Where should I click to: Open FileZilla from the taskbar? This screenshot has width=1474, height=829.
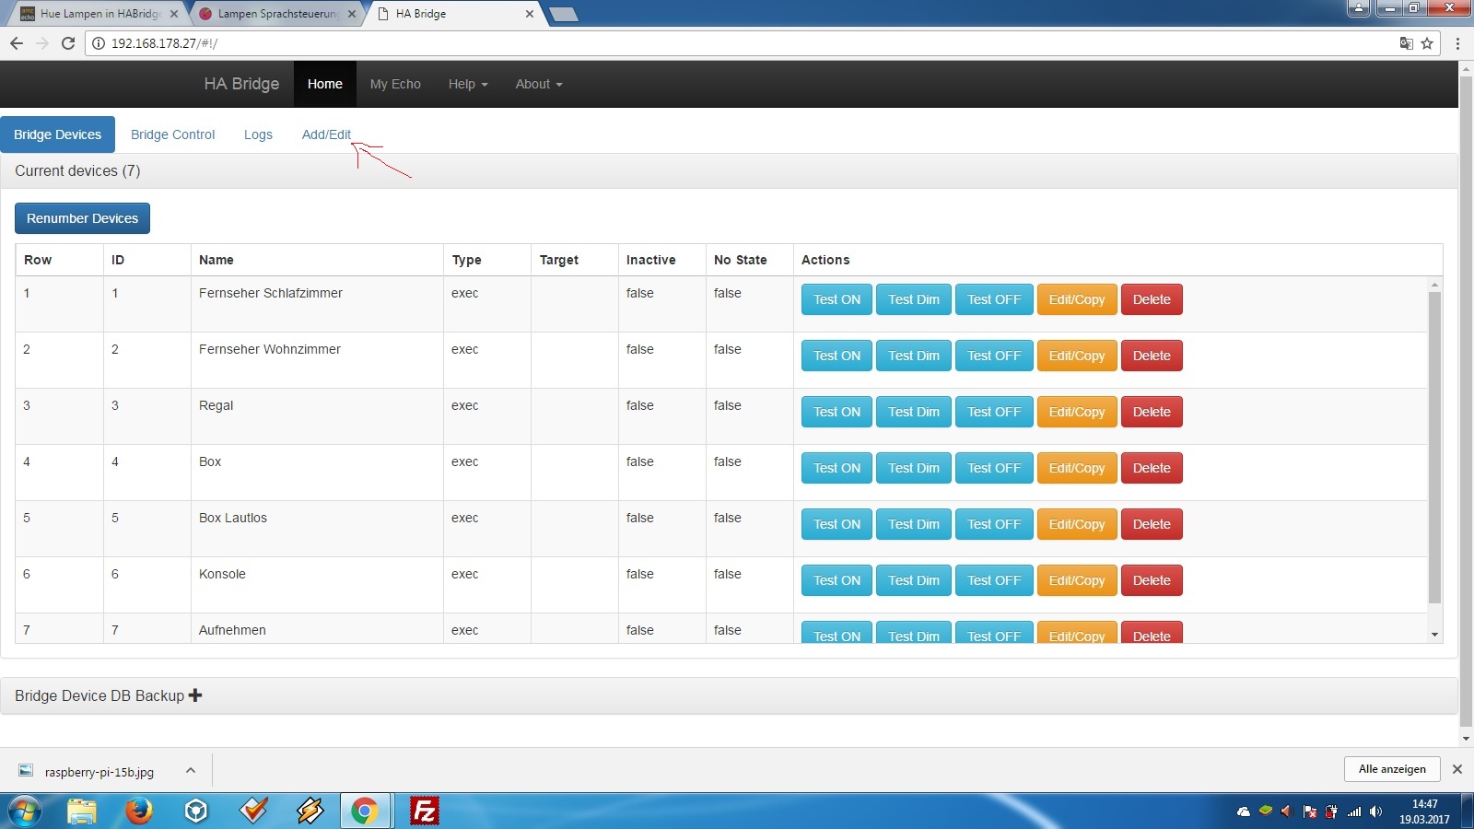point(424,811)
